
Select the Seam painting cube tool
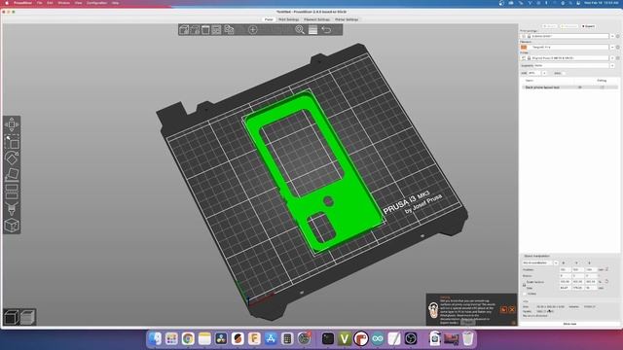tap(12, 226)
